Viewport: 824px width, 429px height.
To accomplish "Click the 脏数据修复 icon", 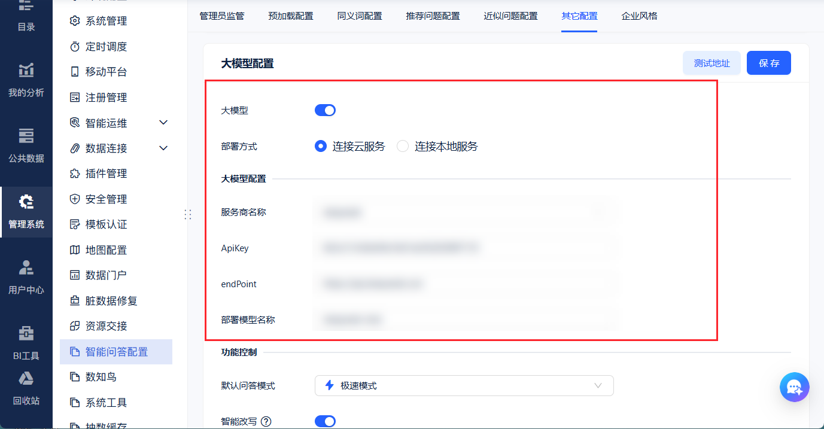I will pos(75,301).
